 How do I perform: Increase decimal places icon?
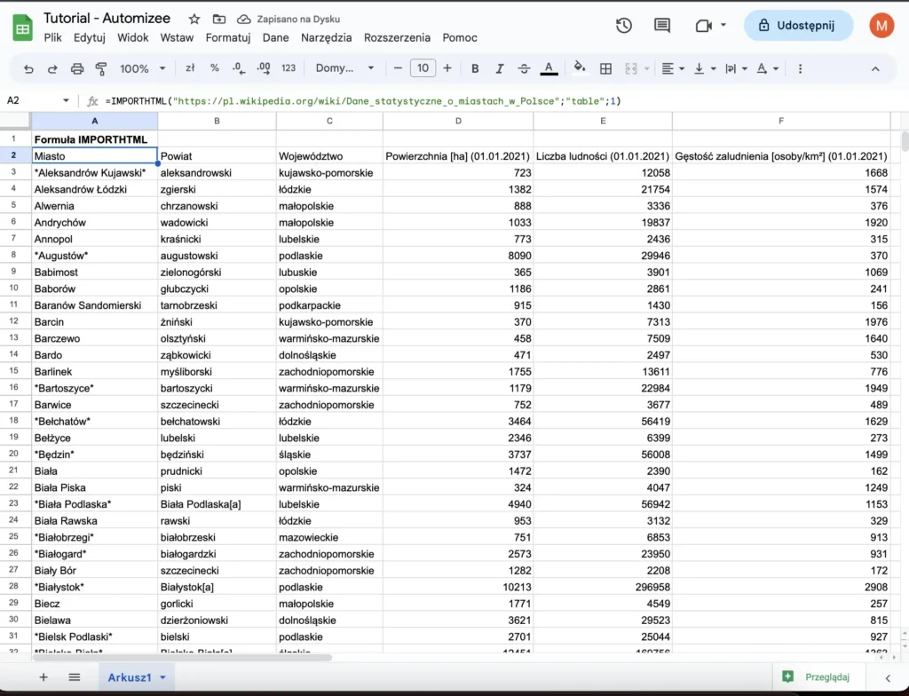click(263, 68)
